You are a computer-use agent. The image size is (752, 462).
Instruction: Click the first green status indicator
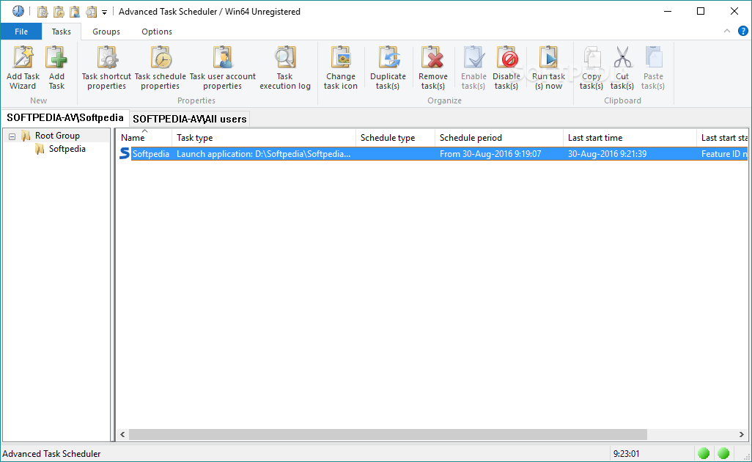(704, 453)
